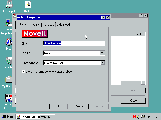Click the Action Properties help question-mark button
161x120 pixels.
tap(103, 17)
